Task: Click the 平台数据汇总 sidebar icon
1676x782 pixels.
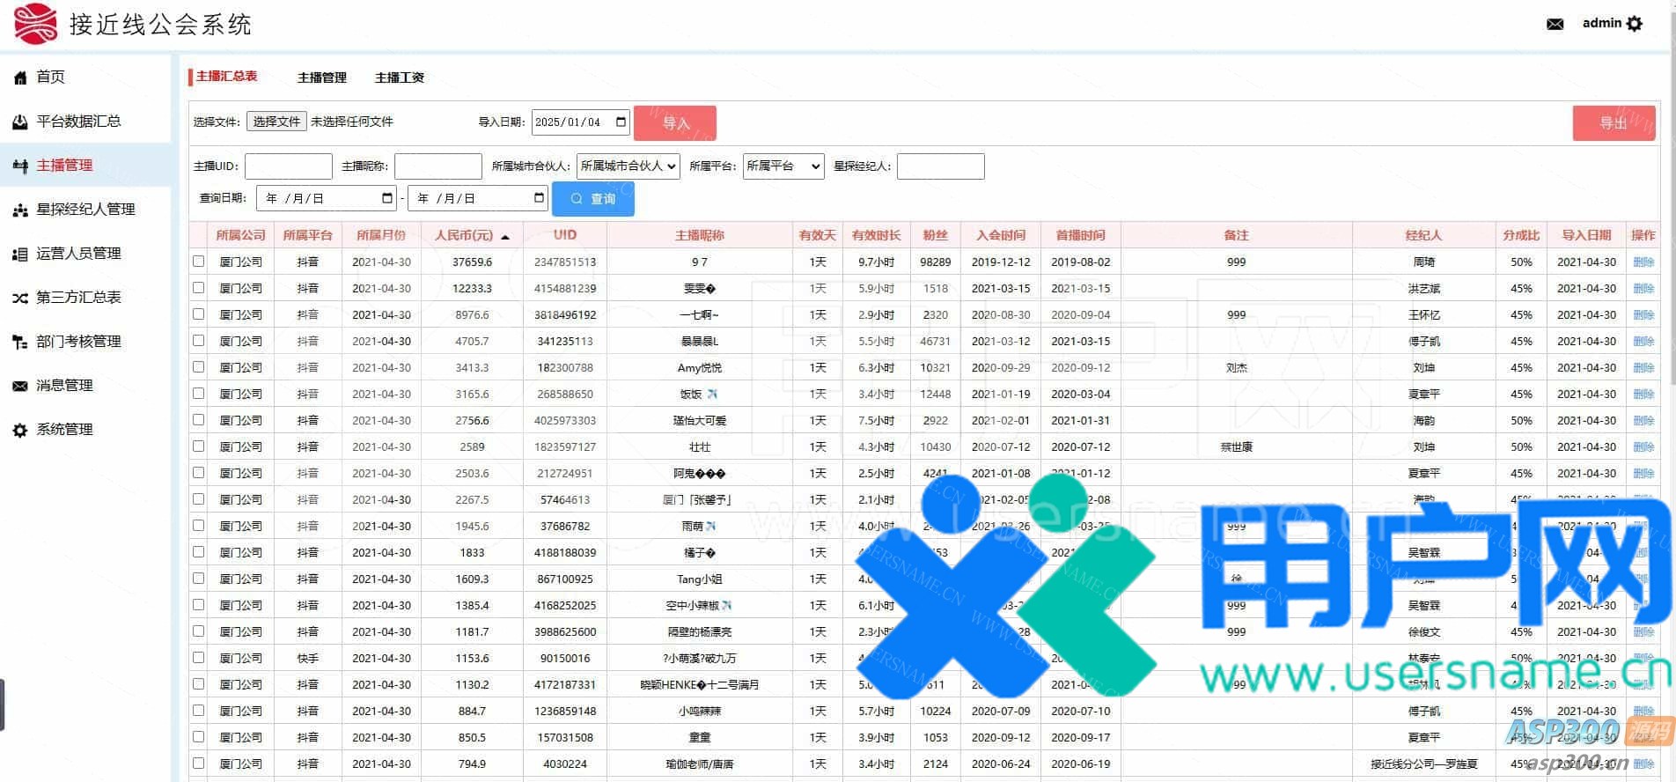Action: (x=20, y=122)
